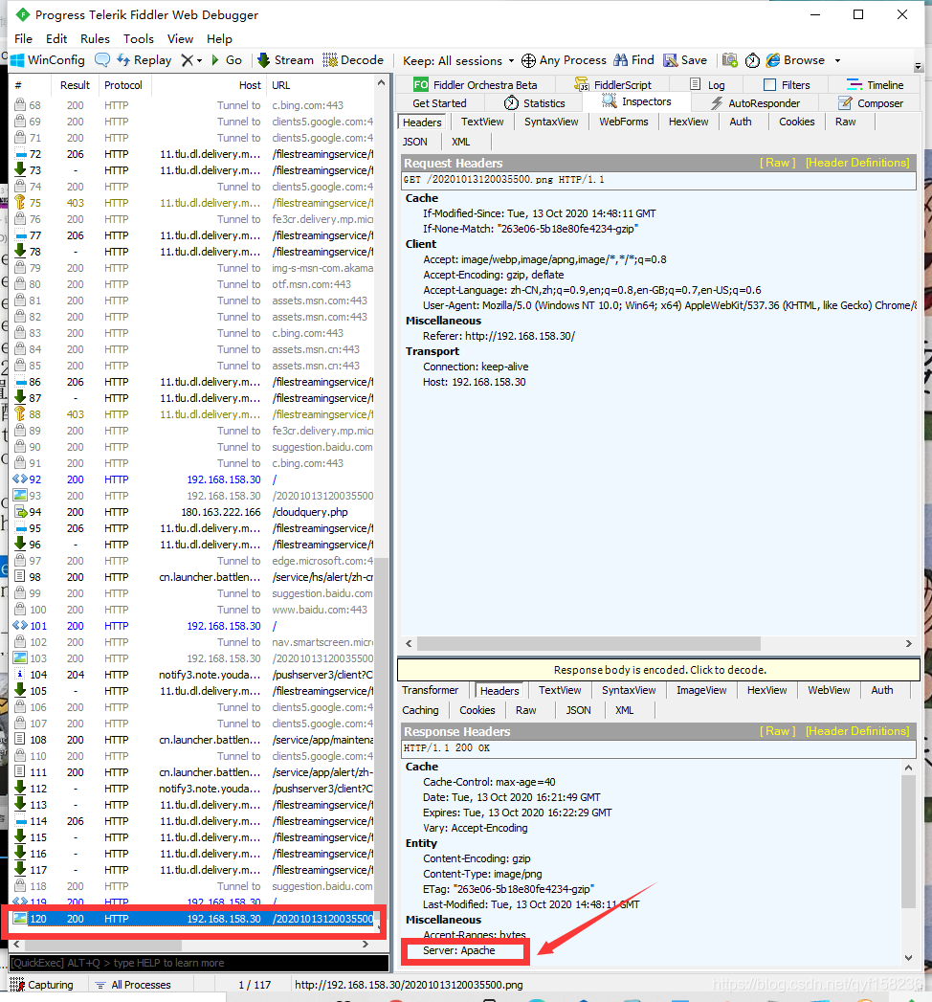Select the response ImageView tab
This screenshot has width=932, height=1002.
[x=701, y=690]
